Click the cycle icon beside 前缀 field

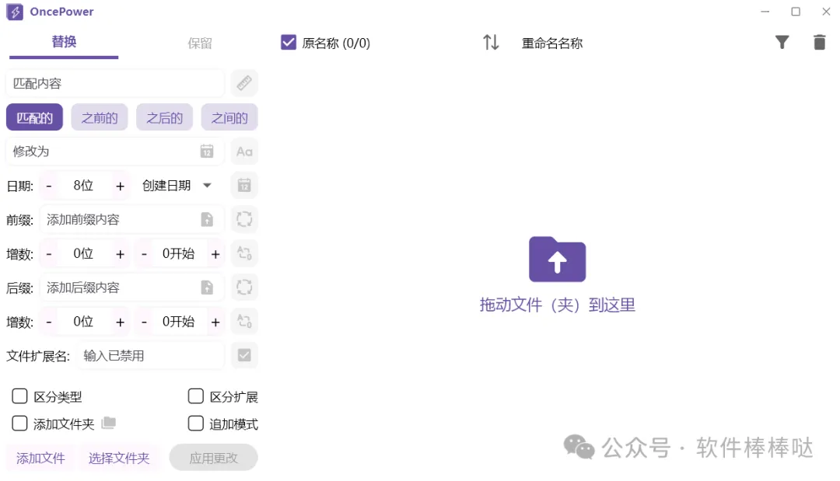tap(244, 219)
